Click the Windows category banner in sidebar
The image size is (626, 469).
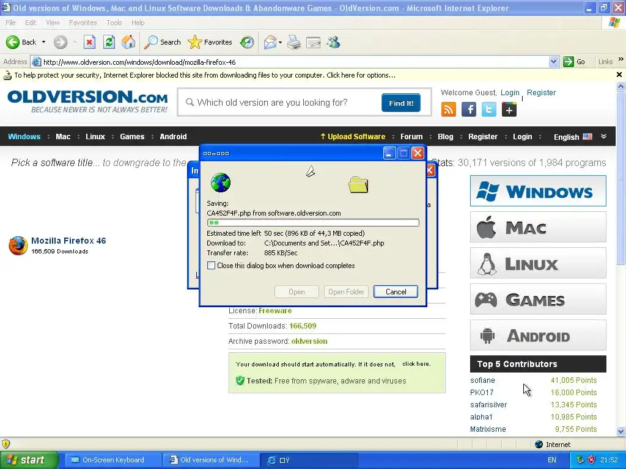click(538, 191)
